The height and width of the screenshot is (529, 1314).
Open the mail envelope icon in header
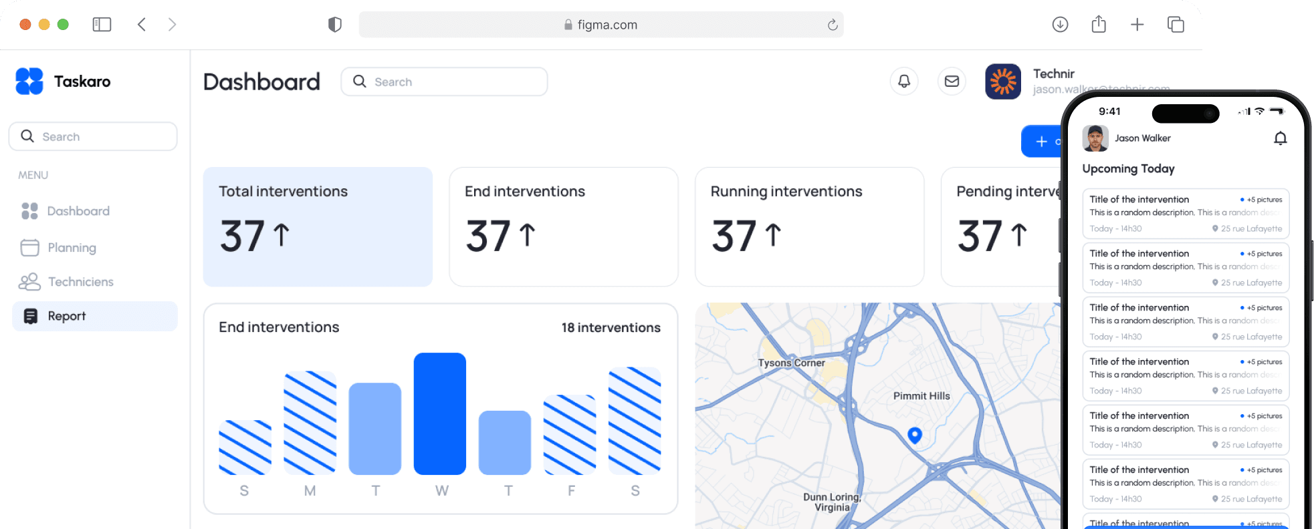click(952, 81)
